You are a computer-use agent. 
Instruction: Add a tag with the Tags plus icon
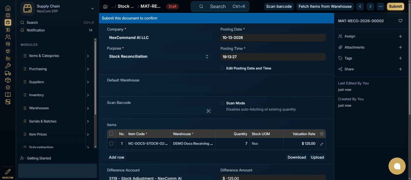click(x=400, y=58)
